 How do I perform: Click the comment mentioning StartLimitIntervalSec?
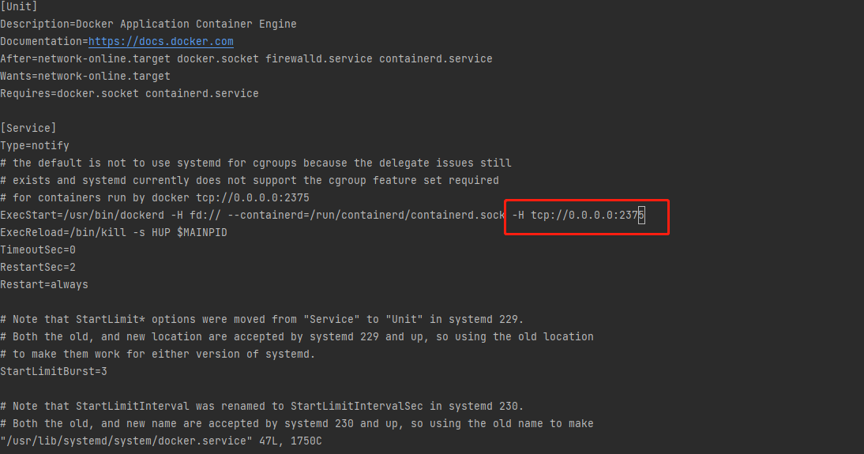coord(261,406)
